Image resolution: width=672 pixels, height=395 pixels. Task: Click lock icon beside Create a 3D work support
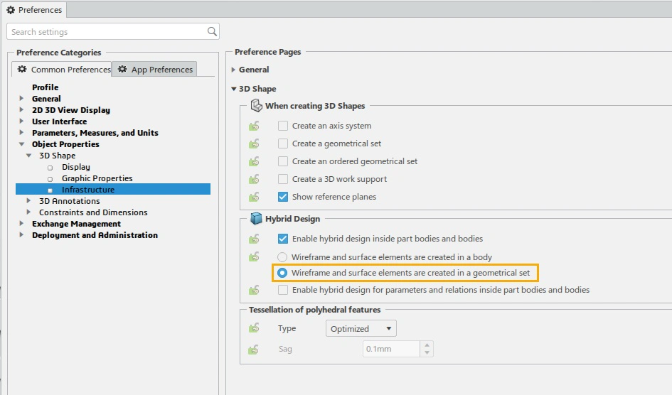pyautogui.click(x=254, y=179)
